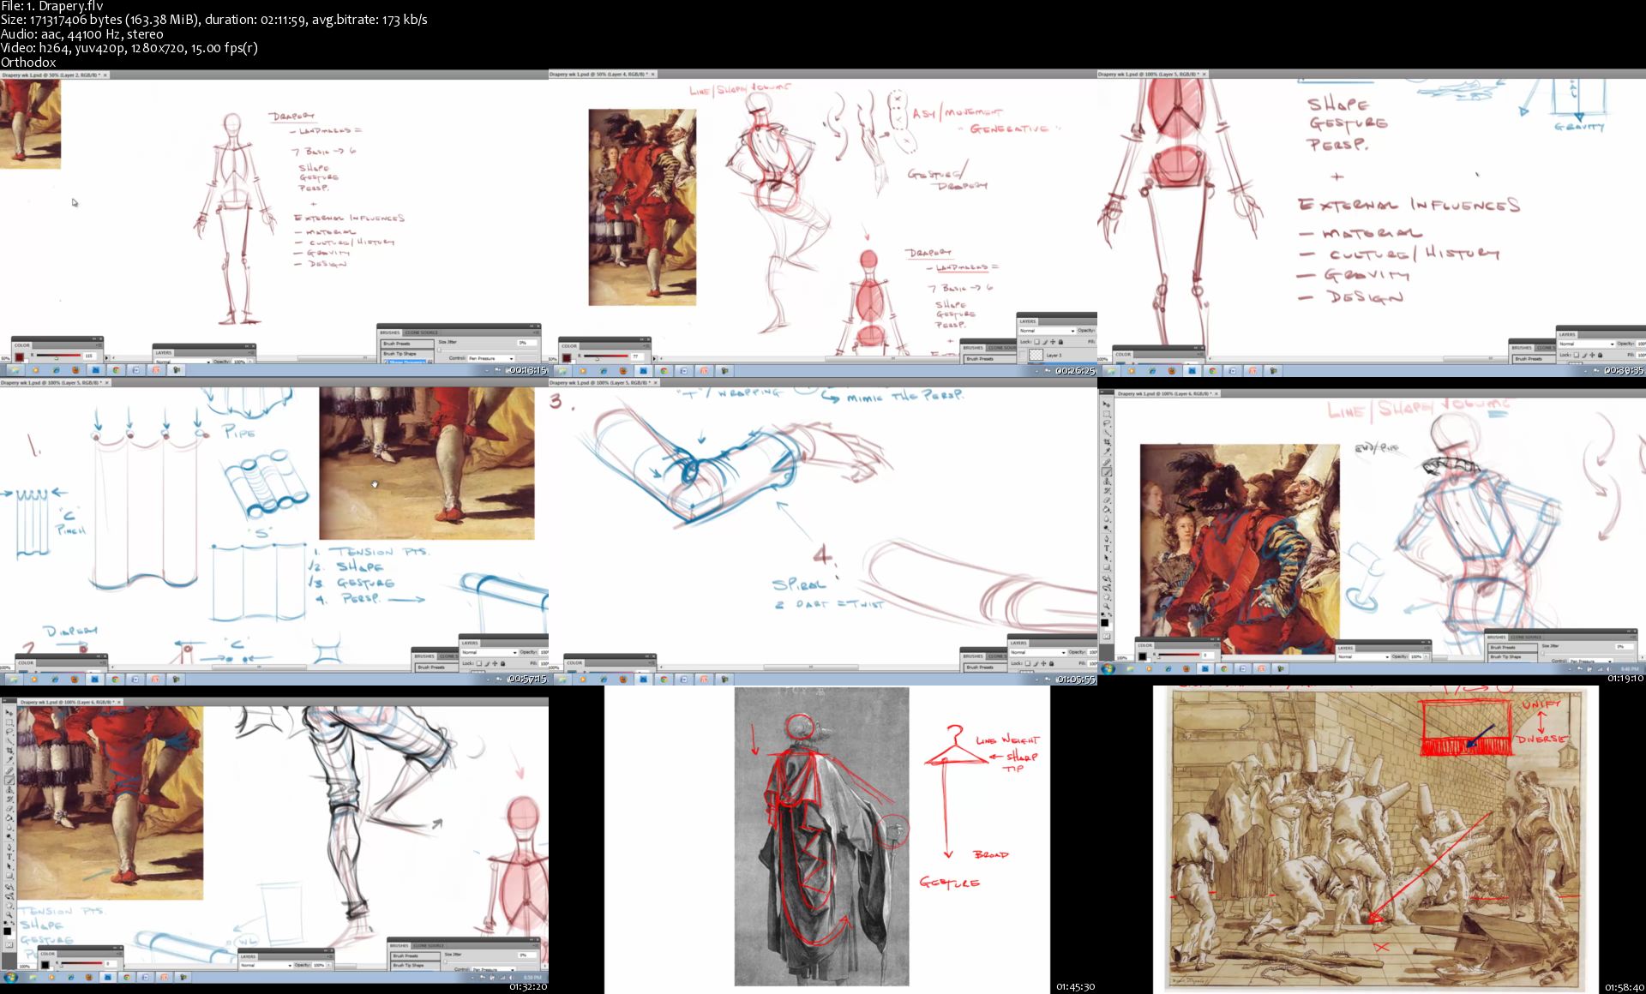Select the Move tool in 01:19:10 frame
The width and height of the screenshot is (1646, 994).
[1107, 404]
